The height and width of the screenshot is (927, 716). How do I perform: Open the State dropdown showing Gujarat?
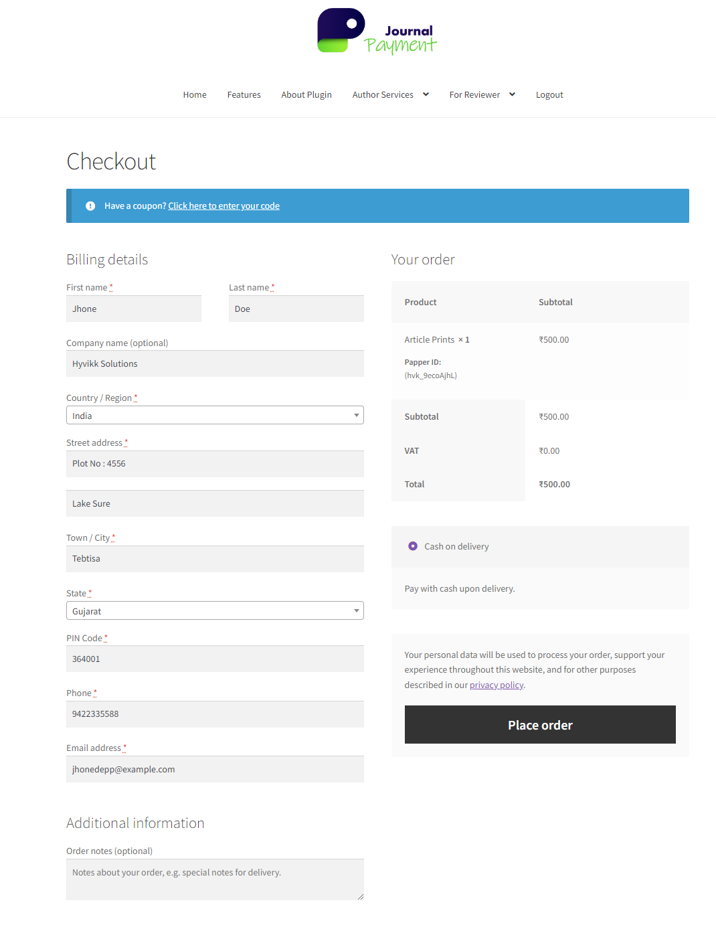point(215,611)
